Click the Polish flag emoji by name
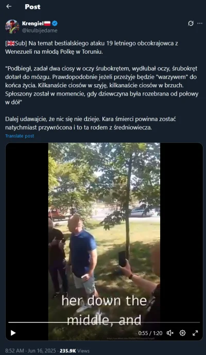 pos(47,23)
